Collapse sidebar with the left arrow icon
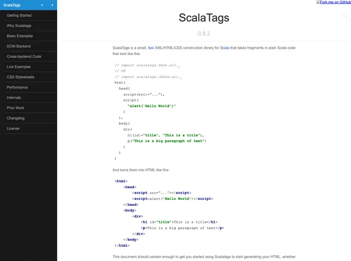The width and height of the screenshot is (351, 261). click(x=52, y=5)
